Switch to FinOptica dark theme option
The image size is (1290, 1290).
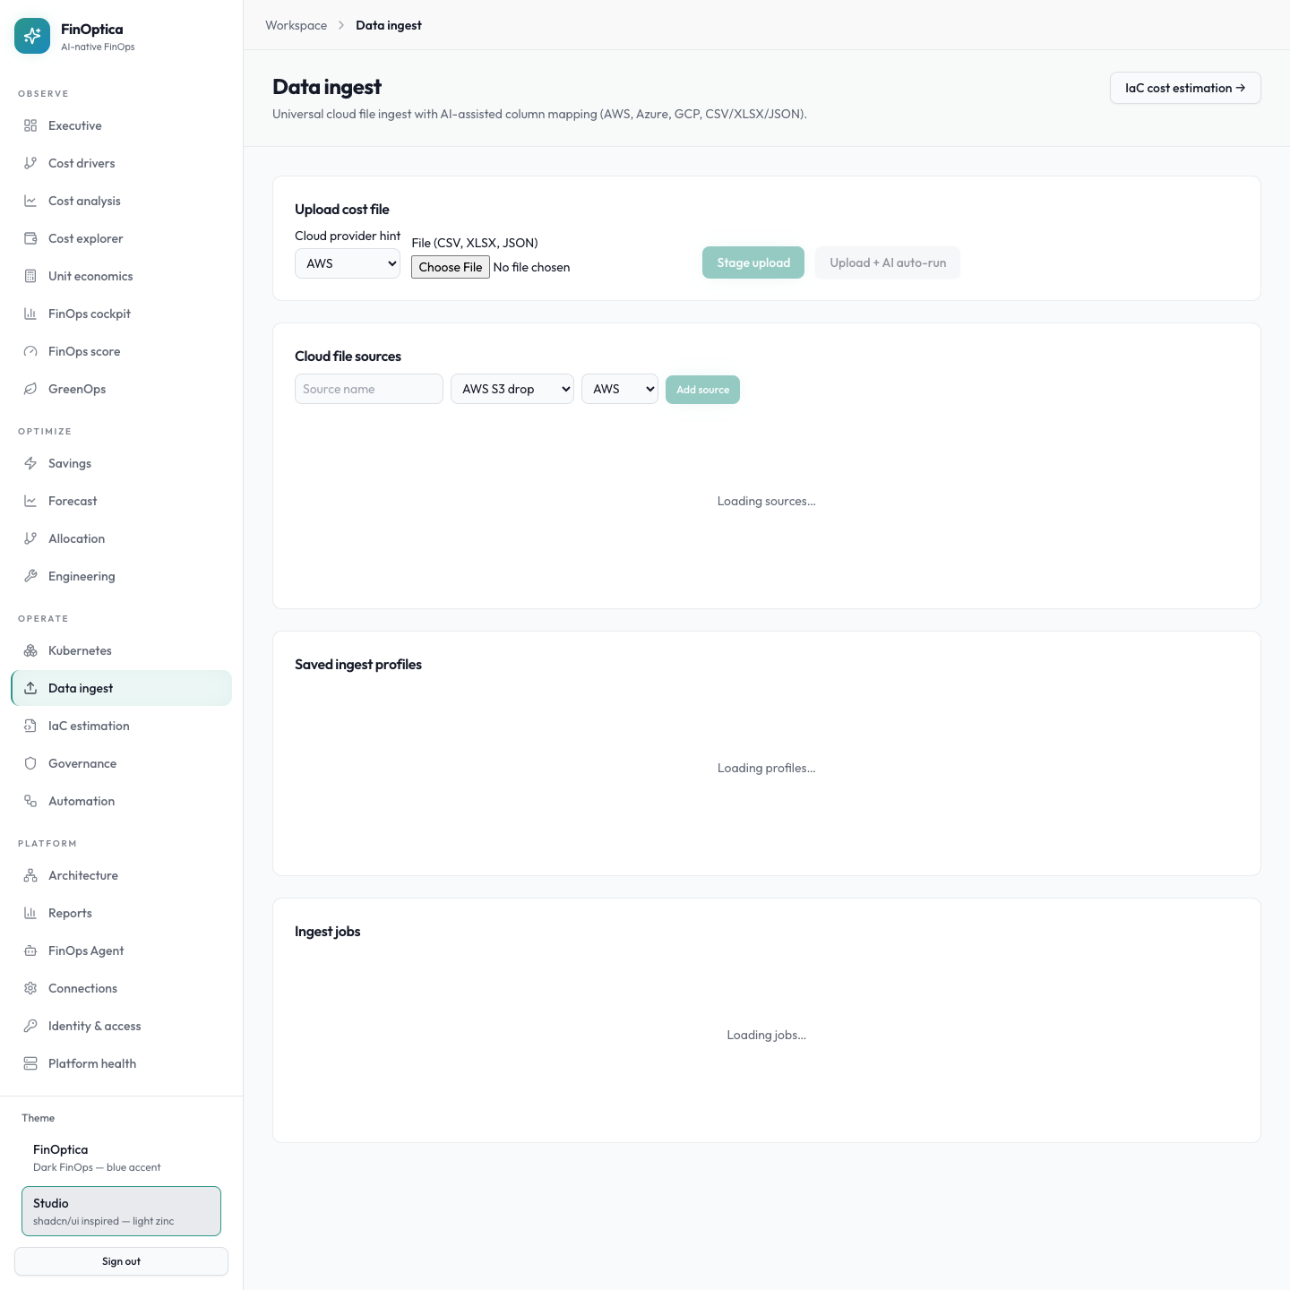[x=121, y=1157]
